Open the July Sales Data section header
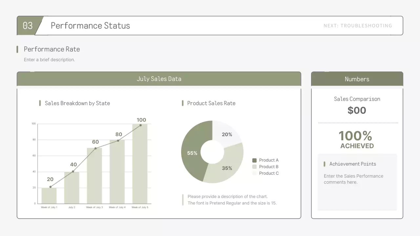This screenshot has width=420, height=236. point(159,79)
